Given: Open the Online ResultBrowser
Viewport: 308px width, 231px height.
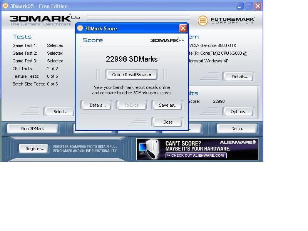Looking at the screenshot, I should [131, 75].
